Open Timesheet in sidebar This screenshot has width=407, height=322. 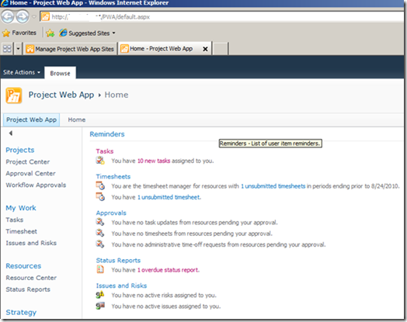tap(21, 231)
